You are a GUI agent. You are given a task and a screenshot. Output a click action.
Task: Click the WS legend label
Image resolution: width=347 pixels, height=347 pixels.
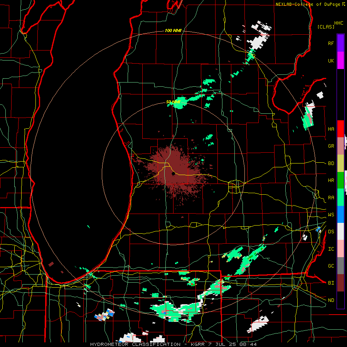click(x=331, y=215)
